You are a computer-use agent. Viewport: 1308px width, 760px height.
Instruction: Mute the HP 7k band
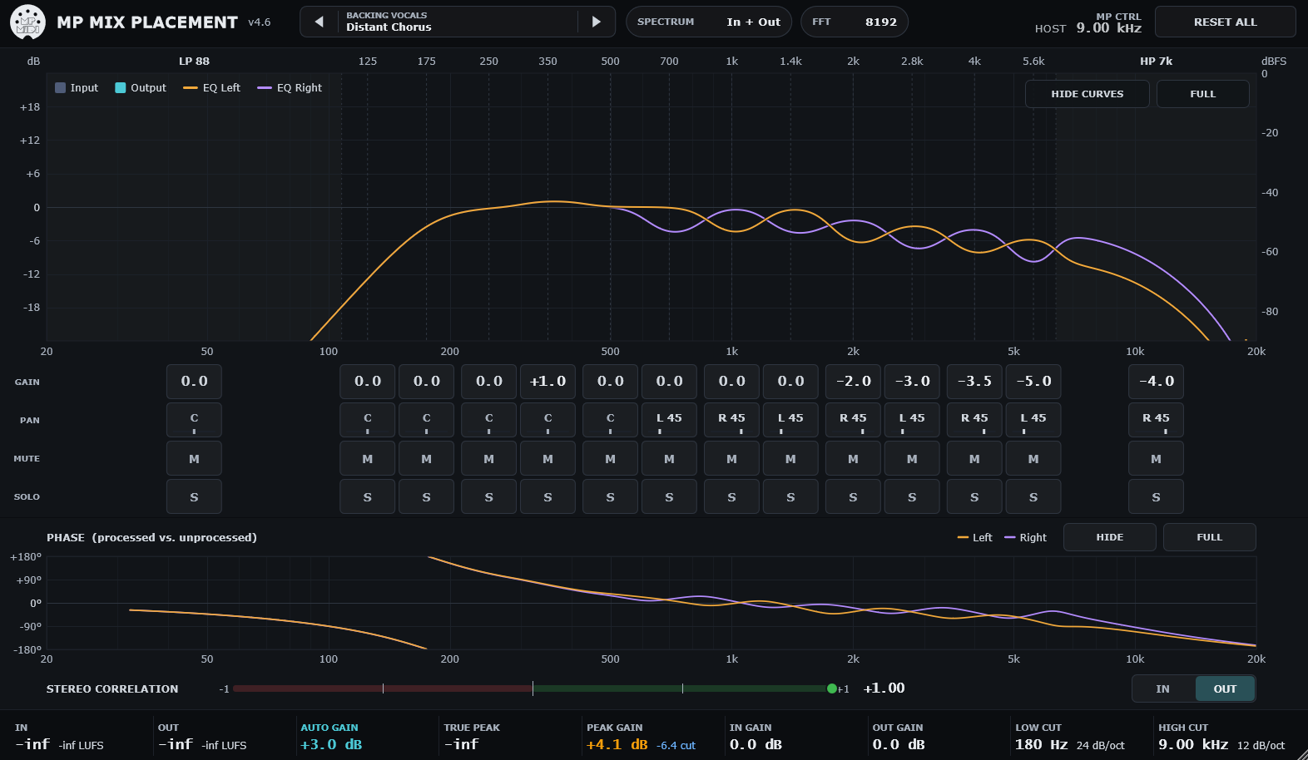pyautogui.click(x=1156, y=458)
